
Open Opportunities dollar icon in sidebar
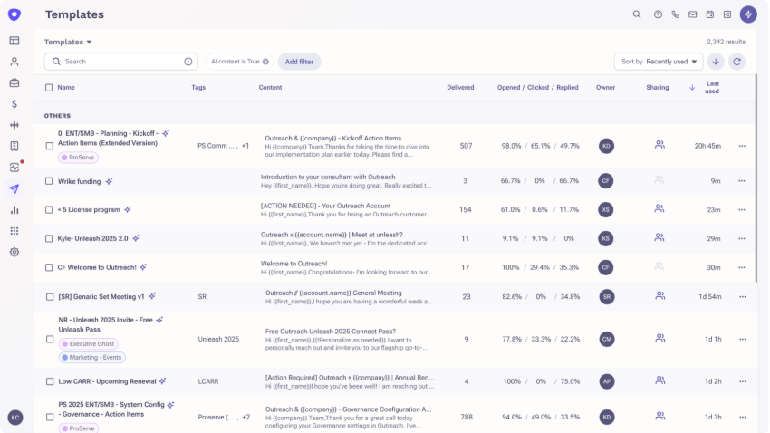[14, 104]
